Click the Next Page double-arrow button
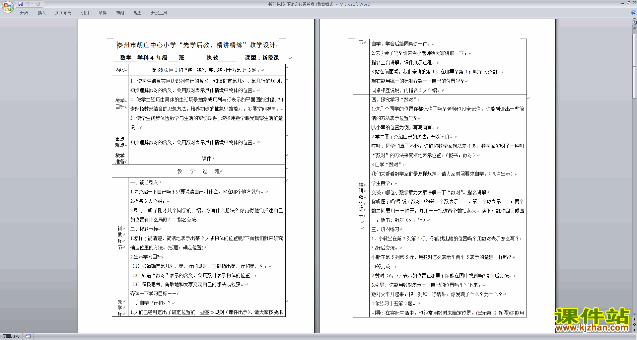This screenshot has height=340, width=637. pos(635,330)
